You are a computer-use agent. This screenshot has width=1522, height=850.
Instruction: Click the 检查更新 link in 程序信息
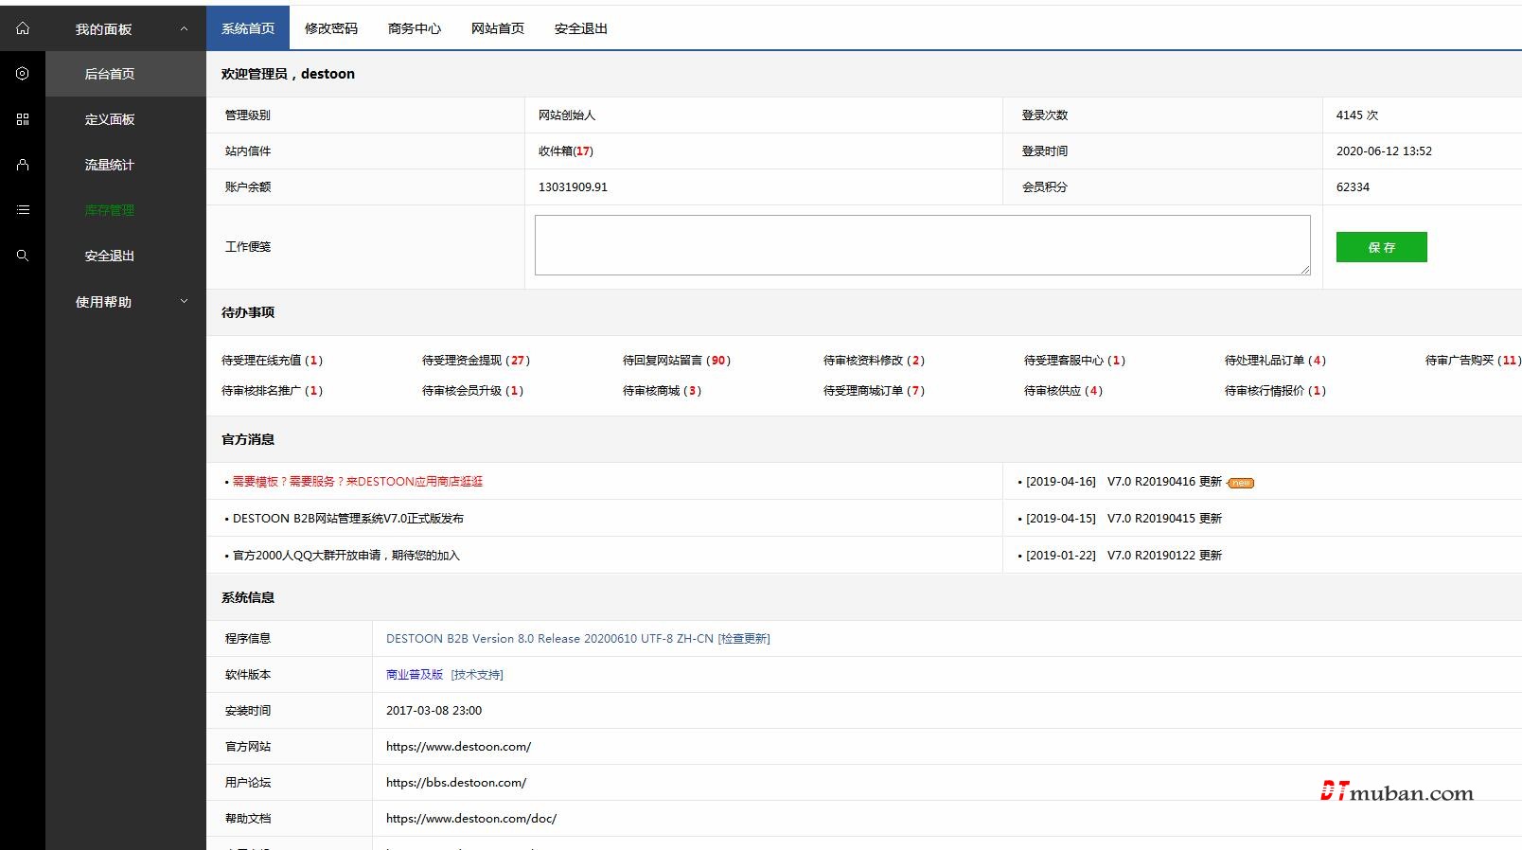click(x=744, y=639)
